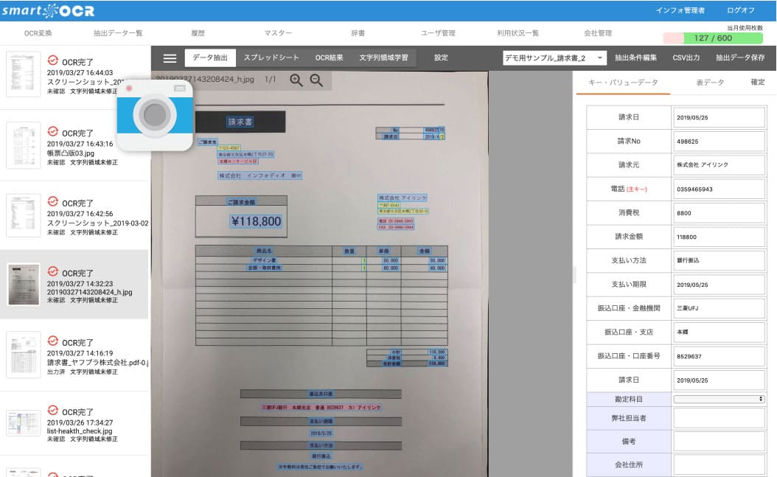The width and height of the screenshot is (777, 477).
Task: Select the データ抽出 tab
Action: coord(210,58)
